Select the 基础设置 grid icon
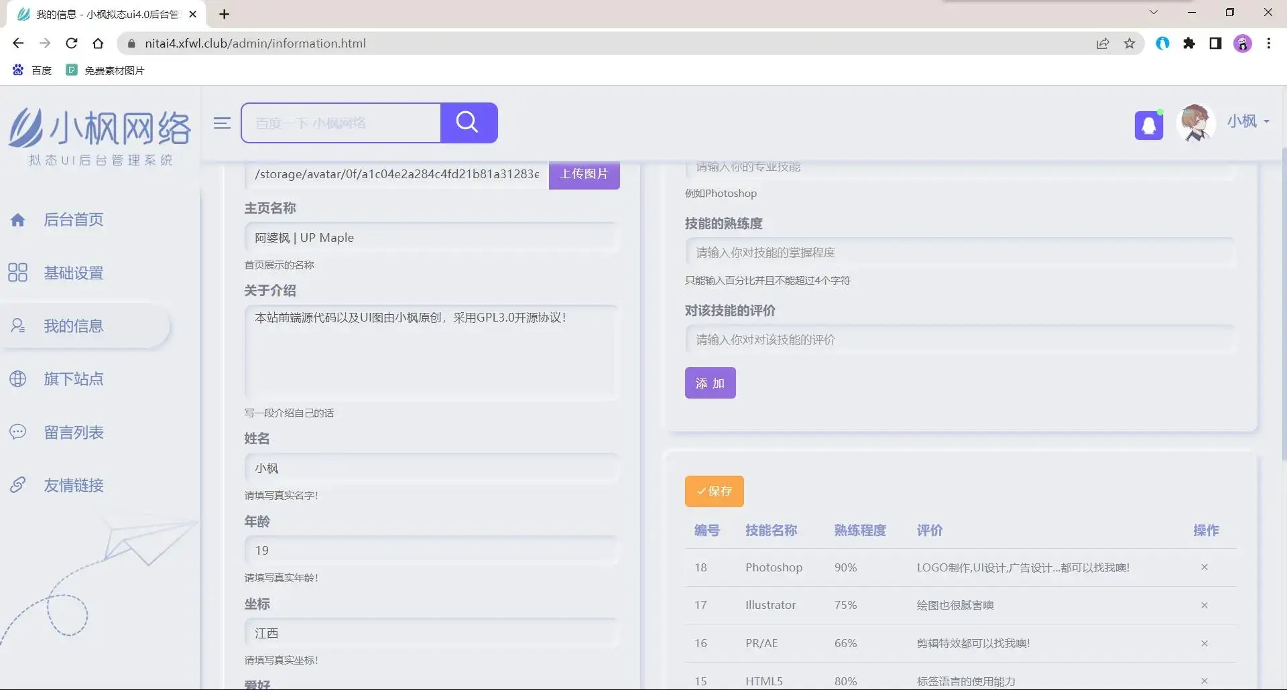This screenshot has width=1287, height=690. click(18, 273)
